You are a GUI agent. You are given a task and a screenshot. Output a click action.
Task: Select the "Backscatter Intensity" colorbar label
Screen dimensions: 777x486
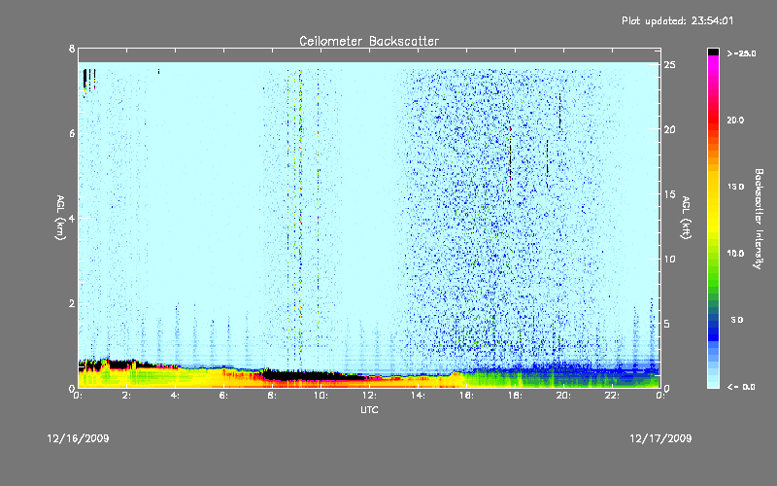tap(759, 219)
